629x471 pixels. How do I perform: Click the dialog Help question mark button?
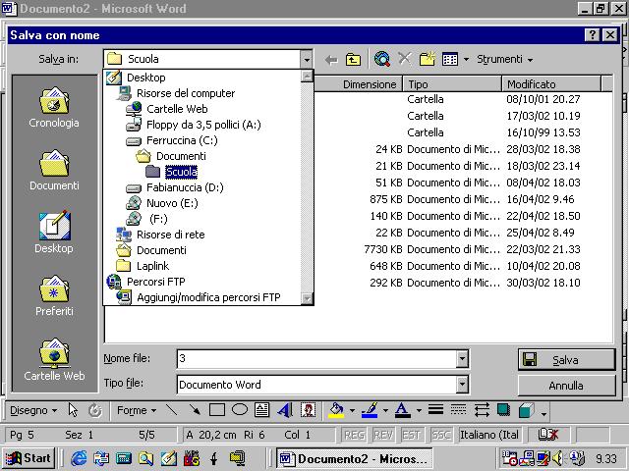(593, 35)
